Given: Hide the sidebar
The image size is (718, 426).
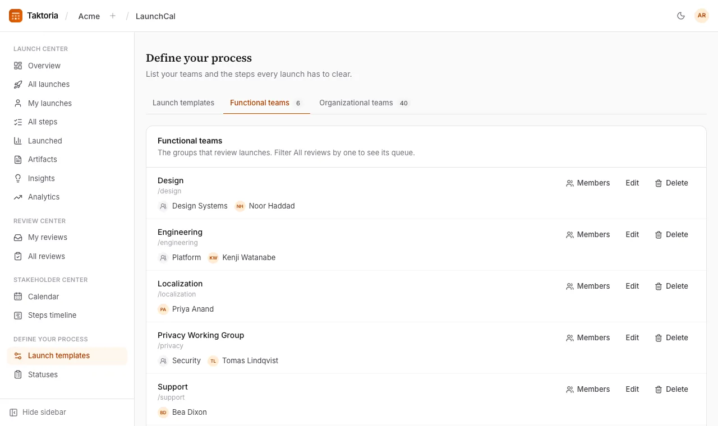Looking at the screenshot, I should click(x=38, y=412).
